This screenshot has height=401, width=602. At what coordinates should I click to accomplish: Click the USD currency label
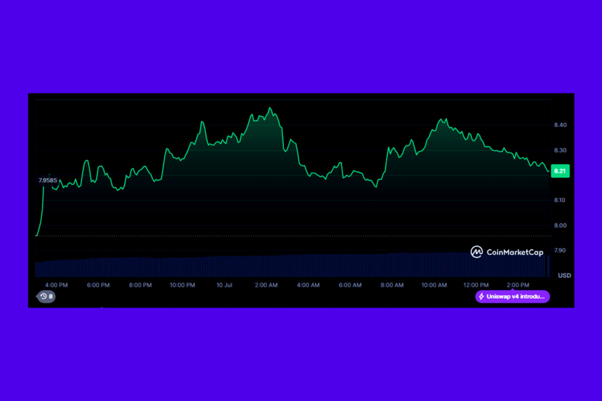[564, 275]
